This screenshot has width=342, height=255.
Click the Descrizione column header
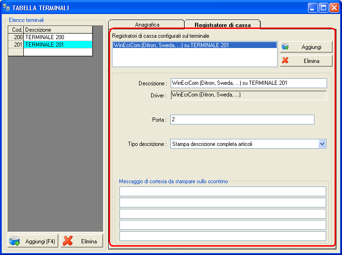point(58,30)
